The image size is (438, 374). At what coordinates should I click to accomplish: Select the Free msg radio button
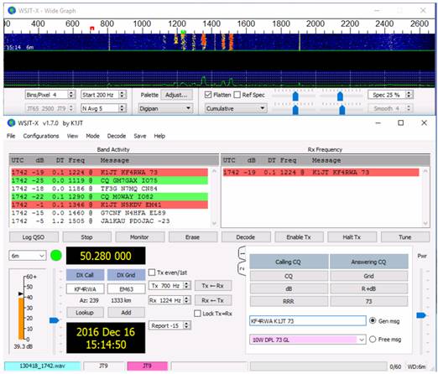tap(373, 339)
